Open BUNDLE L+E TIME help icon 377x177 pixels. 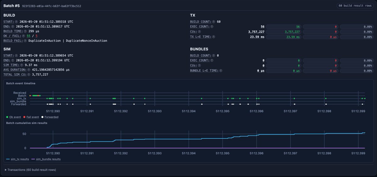coord(221,70)
